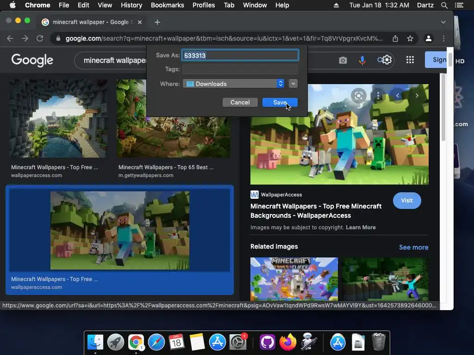Viewport: 474px width, 355px height.
Task: Open the History menu
Action: (131, 5)
